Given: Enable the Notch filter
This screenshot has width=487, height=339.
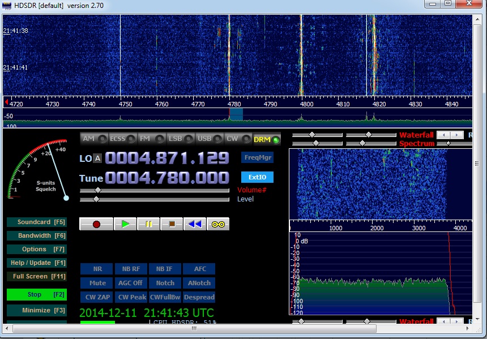Looking at the screenshot, I should (165, 283).
